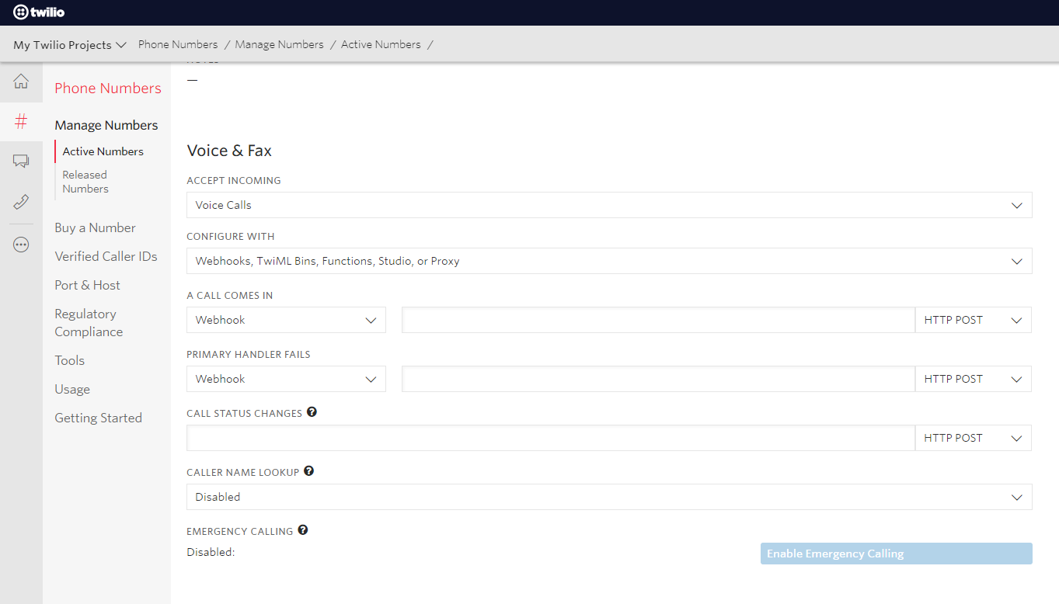Expand the Accept Incoming Voice Calls dropdown
Image resolution: width=1059 pixels, height=604 pixels.
609,205
